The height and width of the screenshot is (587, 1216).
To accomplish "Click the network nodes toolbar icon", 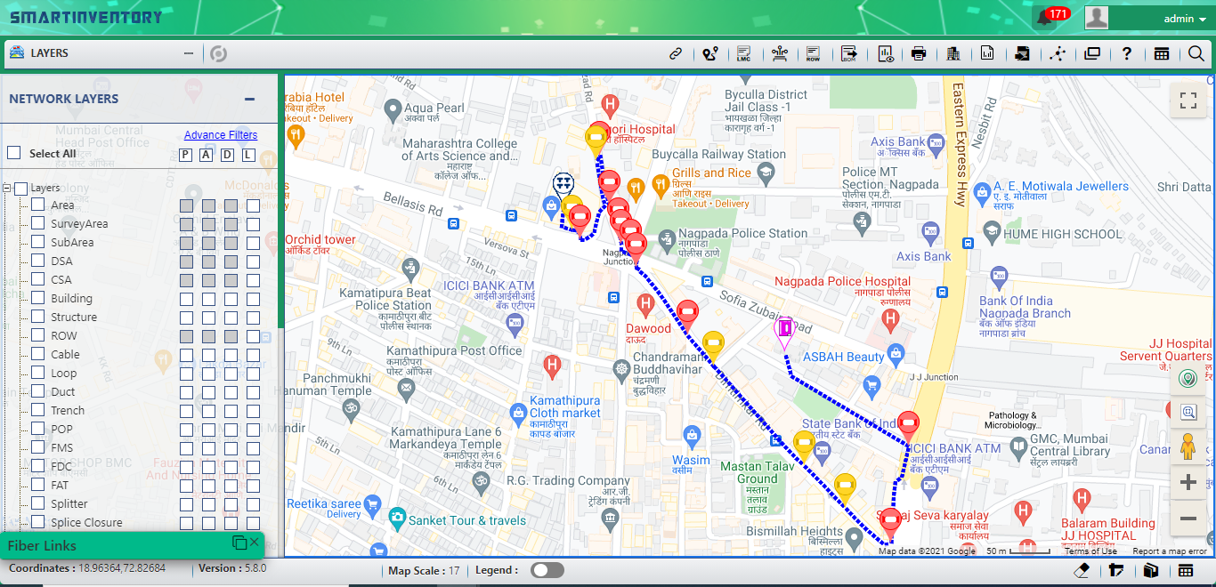I will click(1058, 54).
